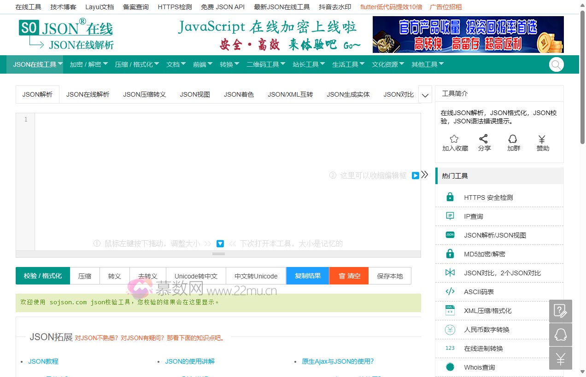The width and height of the screenshot is (586, 377).
Task: Click the IP查询 icon in hot tools
Action: click(x=449, y=216)
